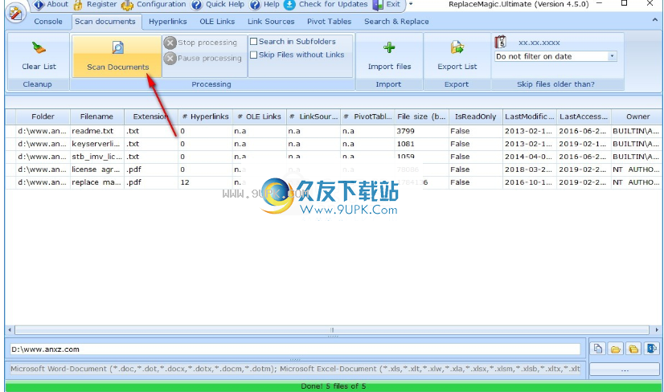The height and width of the screenshot is (392, 664).
Task: Click the second yellow folder icon
Action: click(x=633, y=349)
